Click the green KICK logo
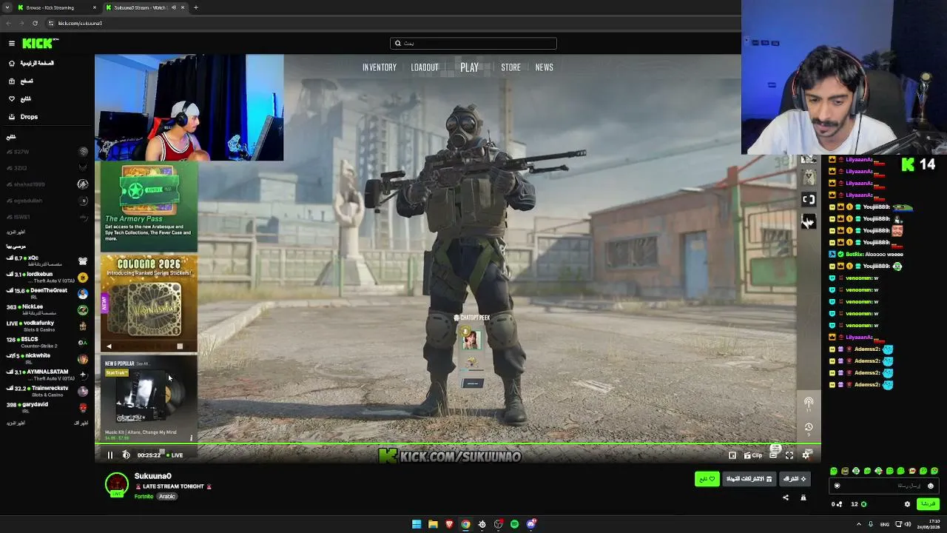The height and width of the screenshot is (533, 947). [x=38, y=44]
